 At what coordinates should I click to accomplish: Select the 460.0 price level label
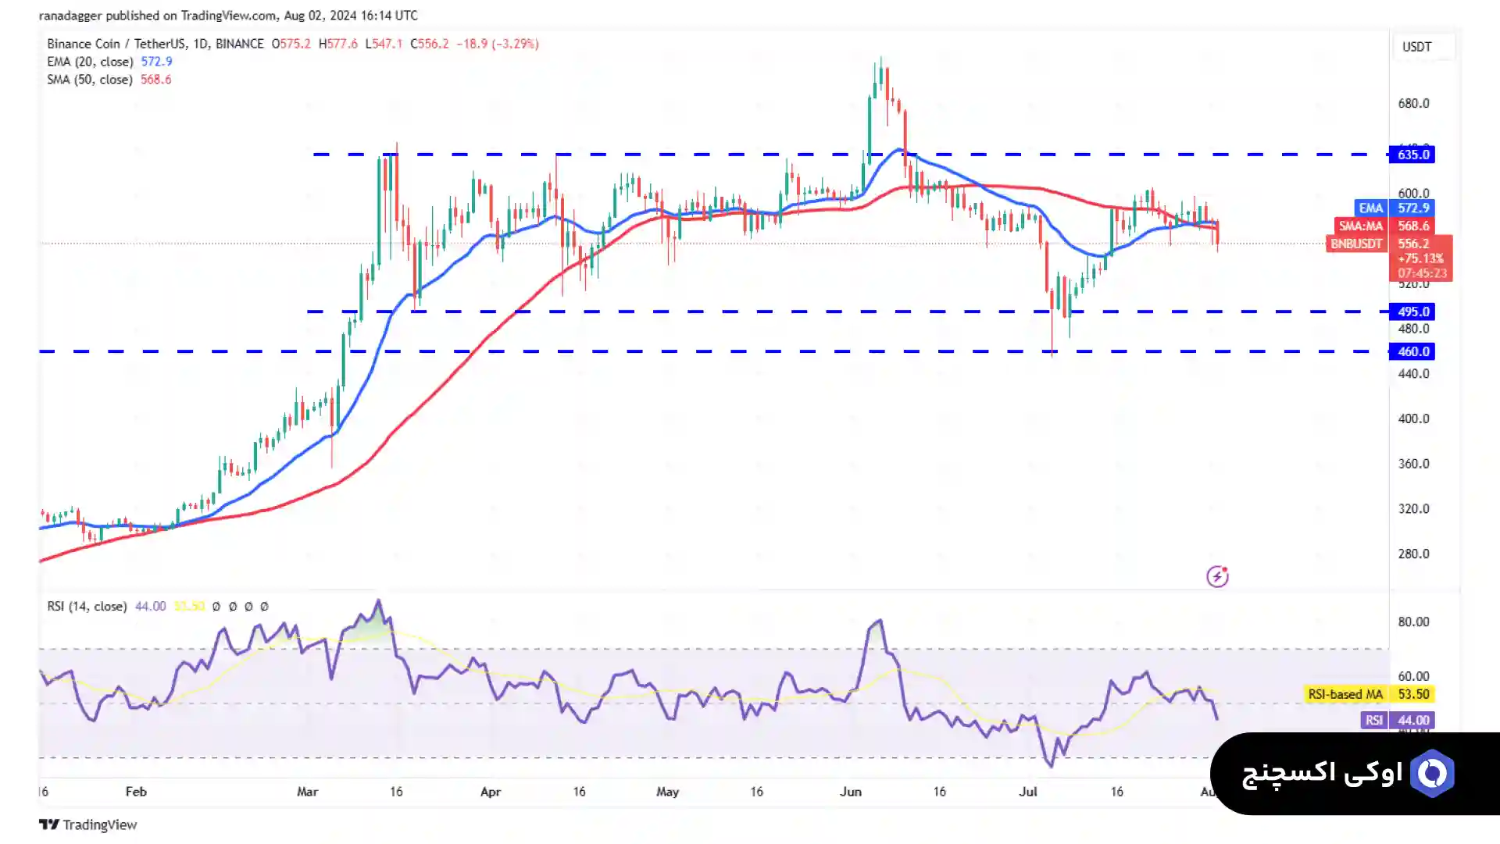[1412, 351]
